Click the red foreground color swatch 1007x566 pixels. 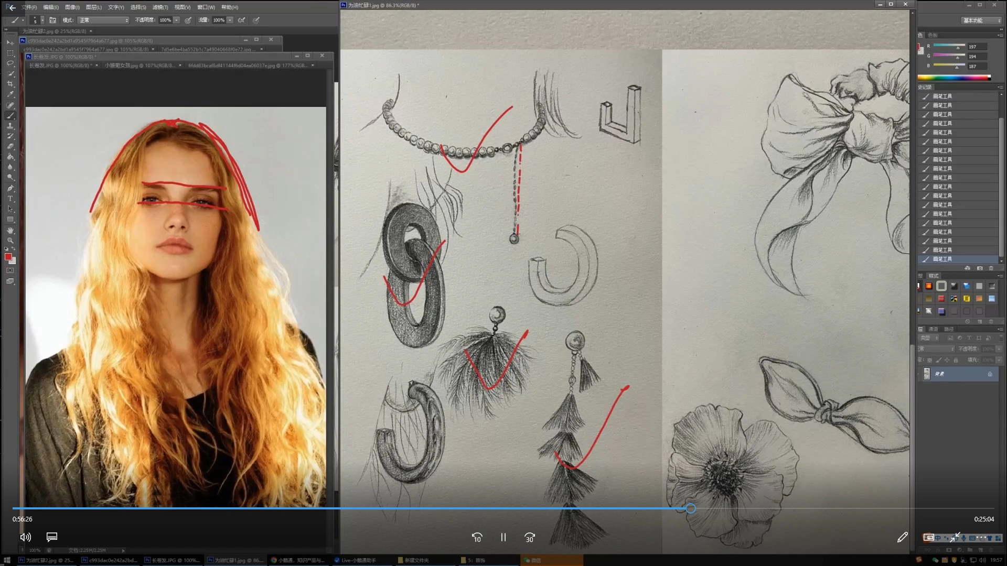pyautogui.click(x=8, y=257)
